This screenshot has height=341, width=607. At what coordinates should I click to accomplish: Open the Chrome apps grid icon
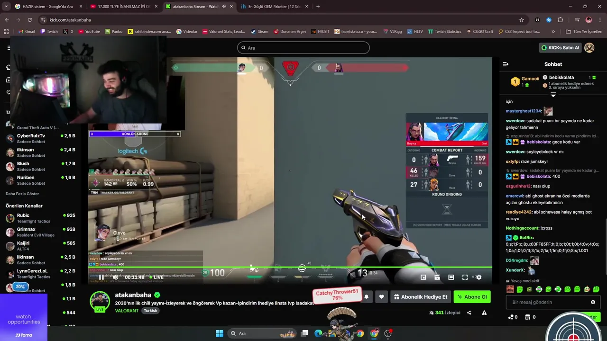[x=6, y=32]
